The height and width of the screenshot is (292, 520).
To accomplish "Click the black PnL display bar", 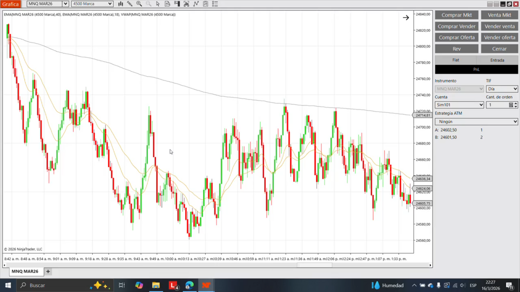I will pyautogui.click(x=476, y=69).
